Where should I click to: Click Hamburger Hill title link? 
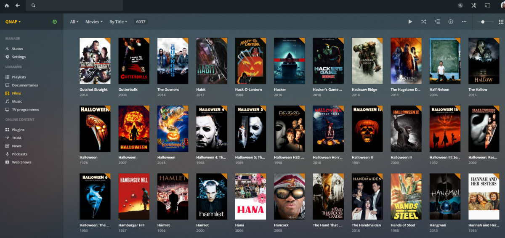click(x=131, y=225)
